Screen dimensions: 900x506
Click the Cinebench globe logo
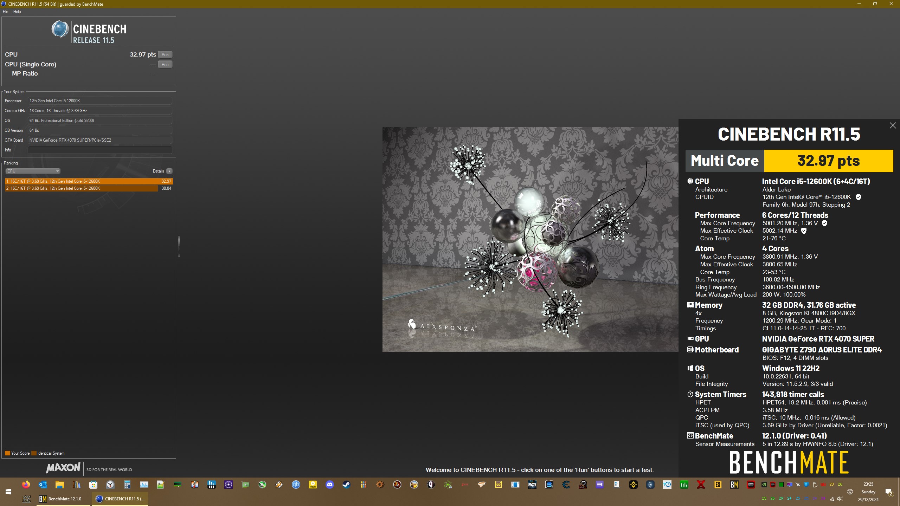[60, 29]
